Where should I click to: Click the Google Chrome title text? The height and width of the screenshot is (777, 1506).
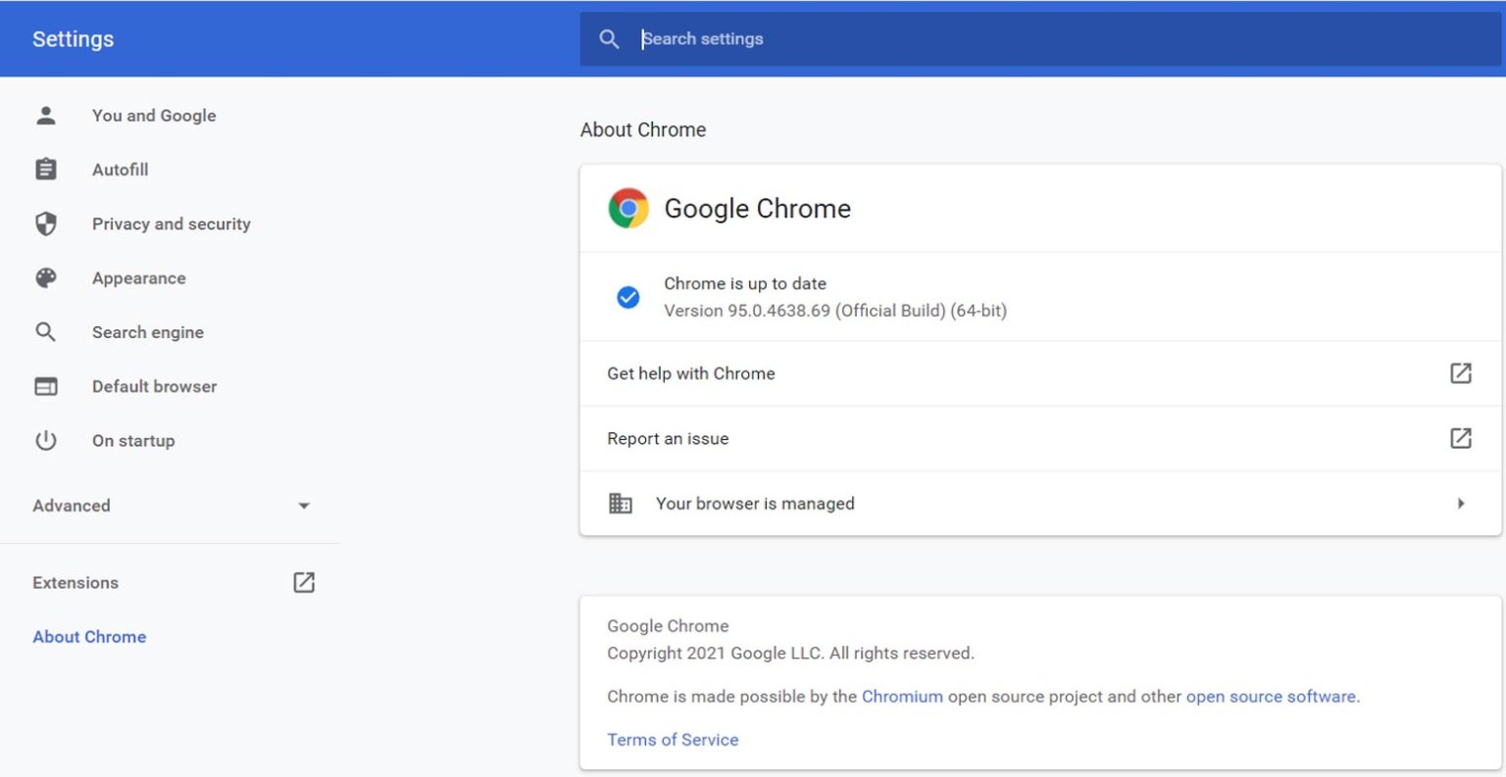(x=758, y=209)
